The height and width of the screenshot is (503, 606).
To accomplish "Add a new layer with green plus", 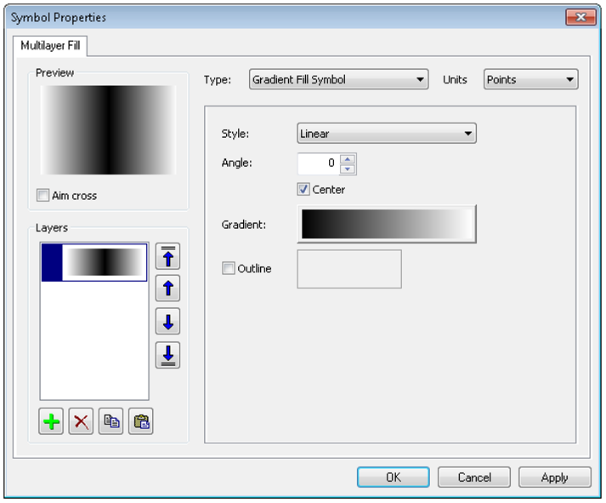I will coord(52,421).
